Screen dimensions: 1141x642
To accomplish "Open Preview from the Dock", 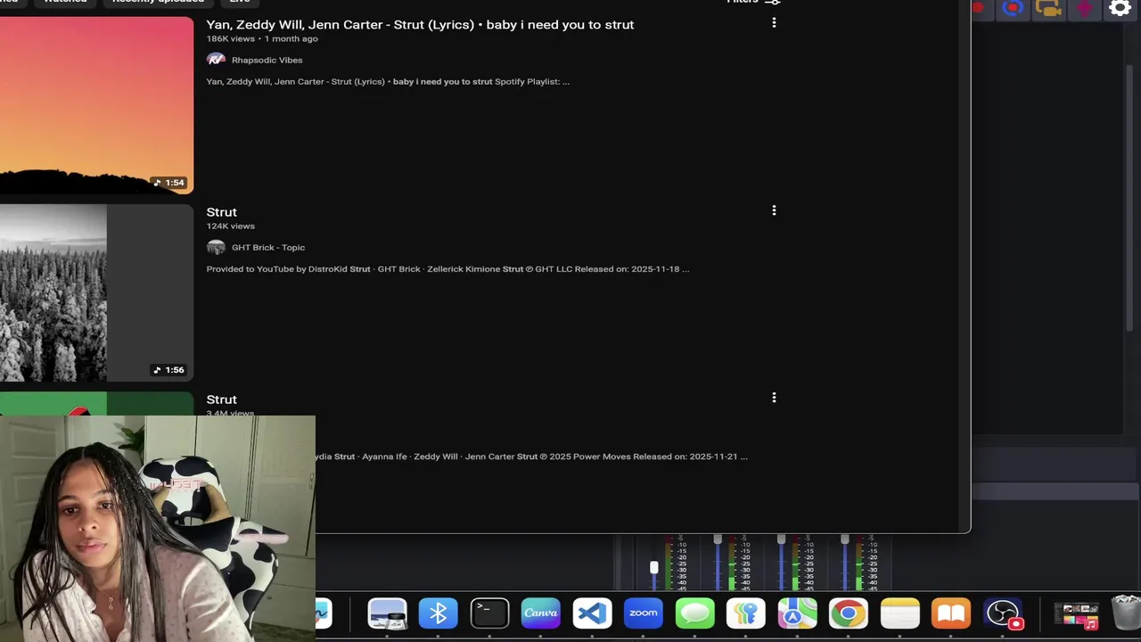I will (x=387, y=613).
